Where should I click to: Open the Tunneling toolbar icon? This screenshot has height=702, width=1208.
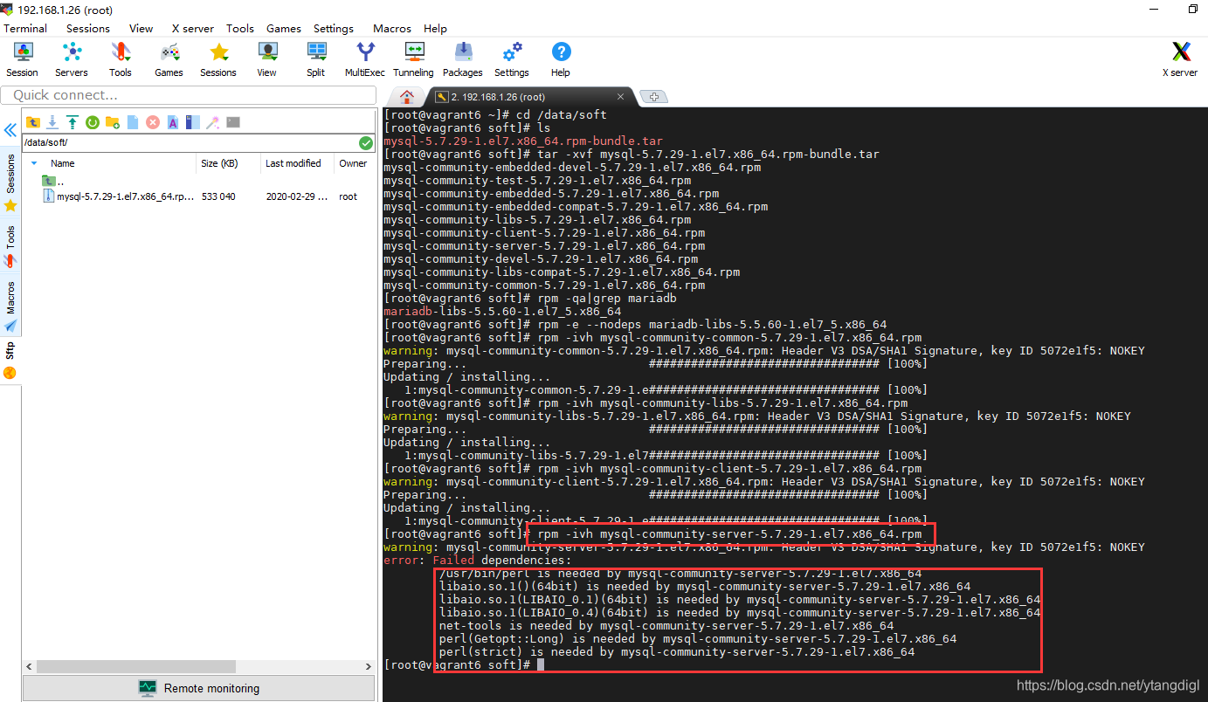pyautogui.click(x=413, y=59)
